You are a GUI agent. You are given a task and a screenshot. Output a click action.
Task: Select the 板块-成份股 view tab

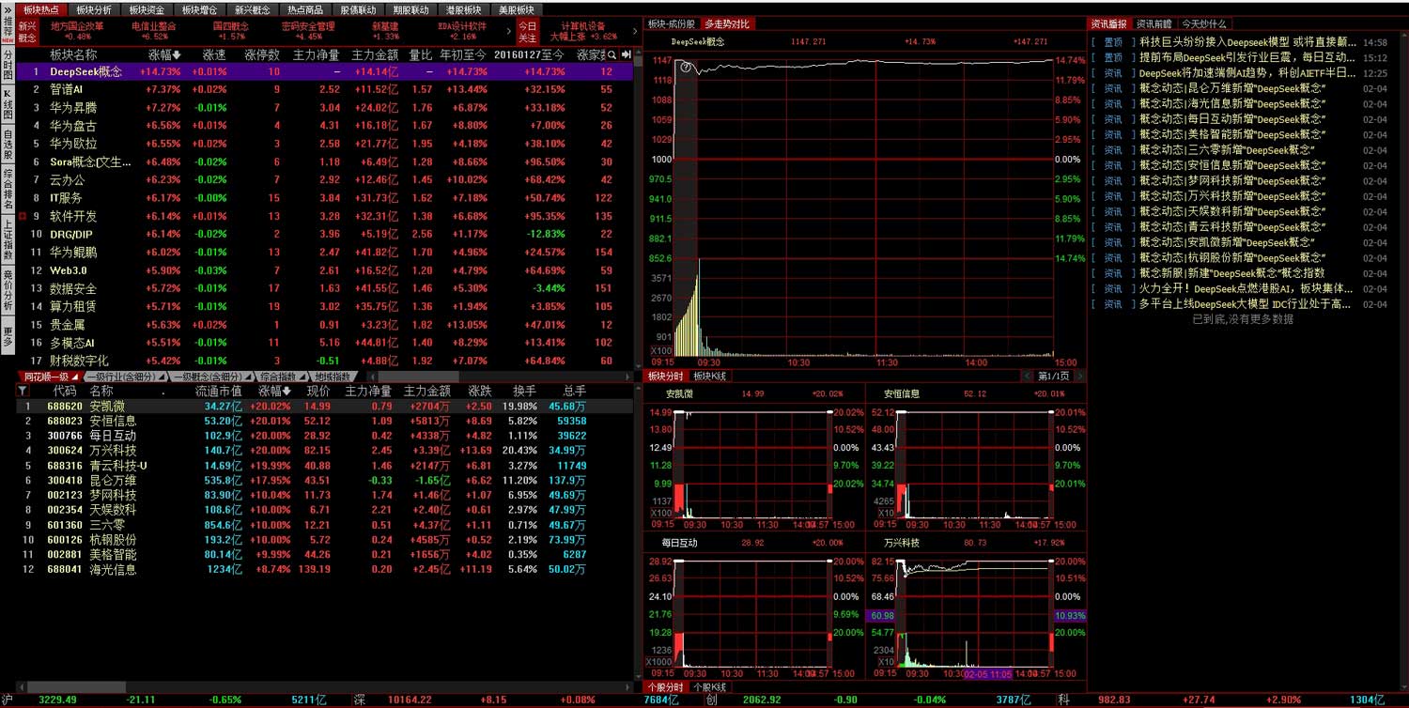[x=671, y=23]
